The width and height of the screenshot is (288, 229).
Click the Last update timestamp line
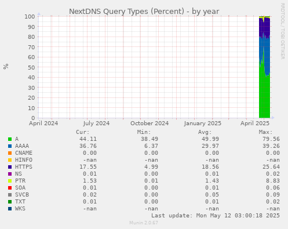[x=216, y=216]
